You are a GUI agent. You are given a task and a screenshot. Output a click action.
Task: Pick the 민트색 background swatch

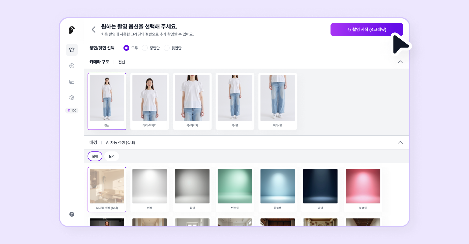pyautogui.click(x=235, y=189)
